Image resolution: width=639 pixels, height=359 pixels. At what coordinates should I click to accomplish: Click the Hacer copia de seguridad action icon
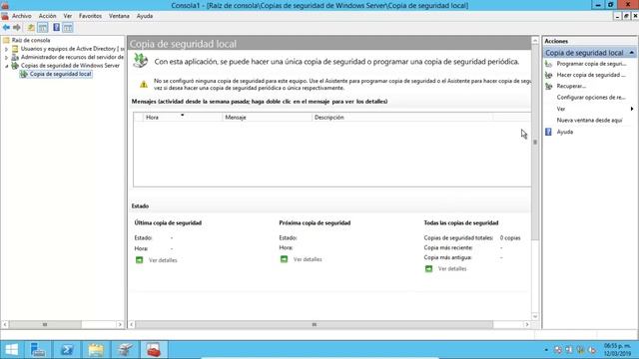point(548,75)
